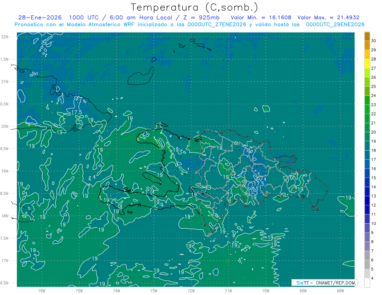Click the longitude axis label '76W'
This screenshot has height=295, width=382.
point(42,291)
